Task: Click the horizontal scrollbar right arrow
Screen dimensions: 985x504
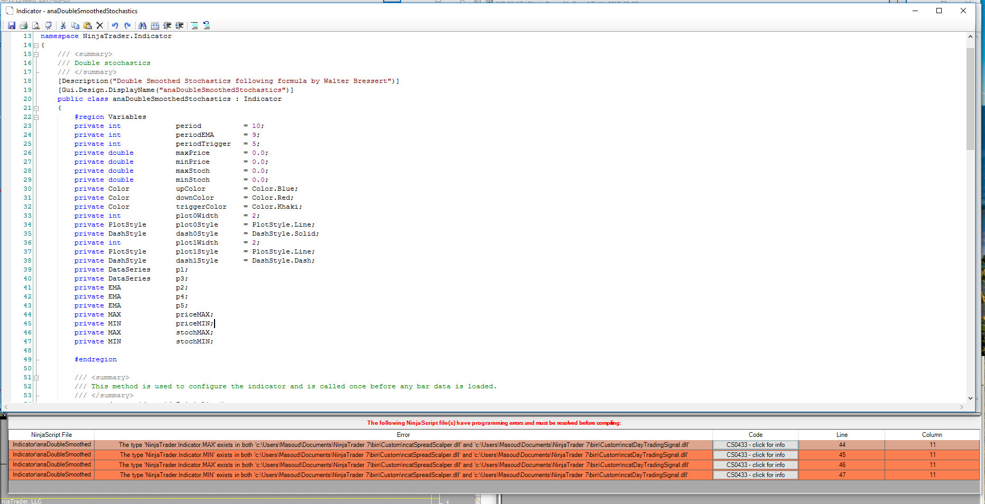Action: [x=962, y=407]
